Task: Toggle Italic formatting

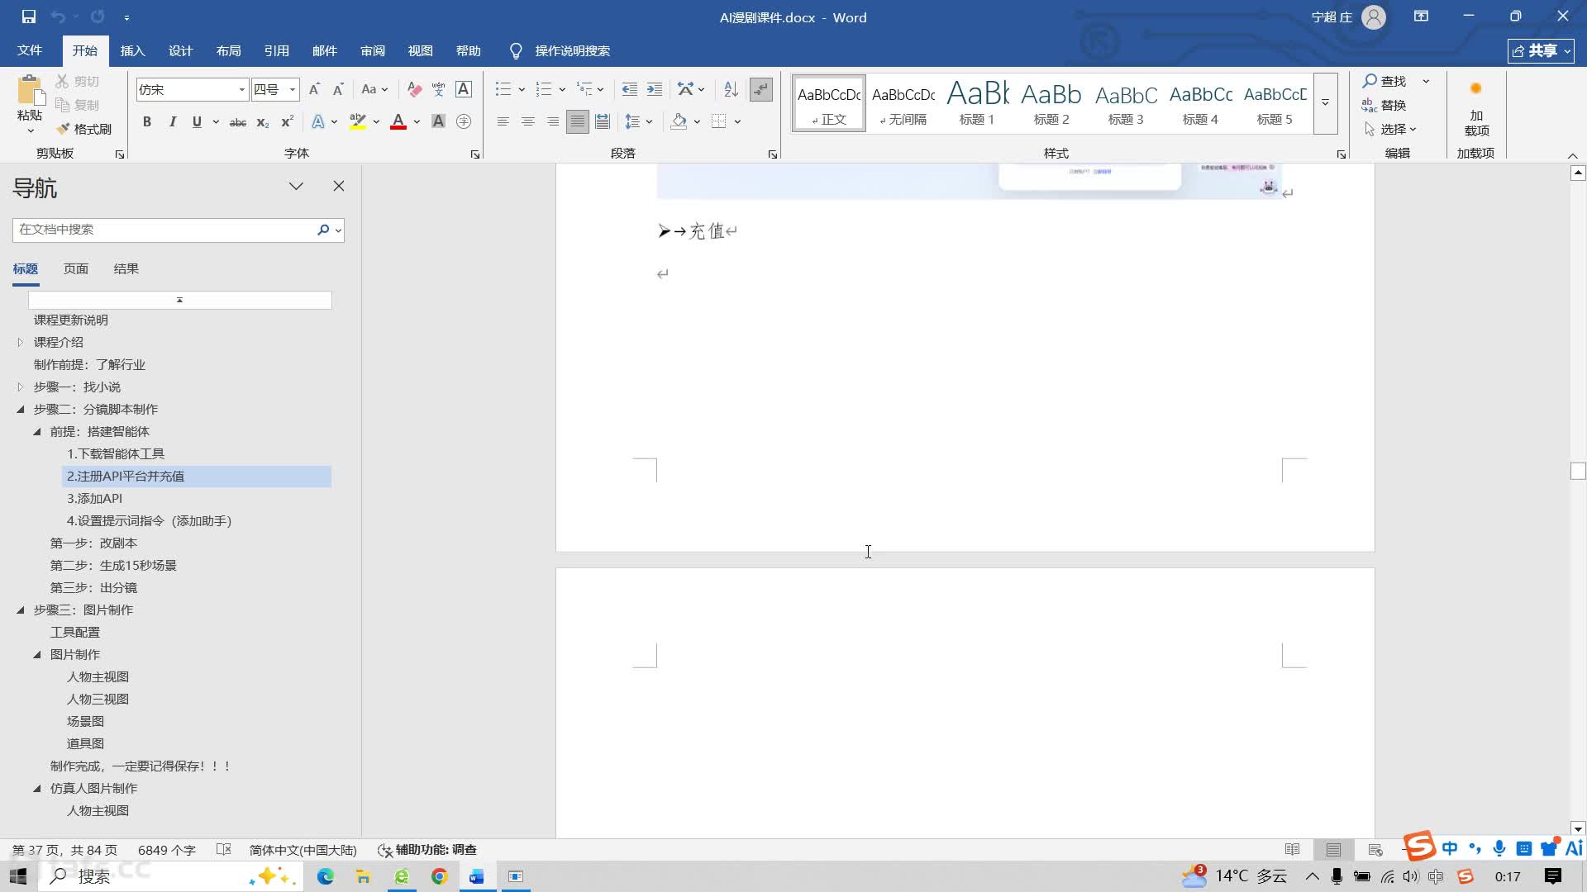Action: click(172, 121)
